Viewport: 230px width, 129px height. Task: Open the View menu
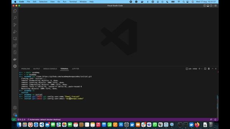coord(52,1)
